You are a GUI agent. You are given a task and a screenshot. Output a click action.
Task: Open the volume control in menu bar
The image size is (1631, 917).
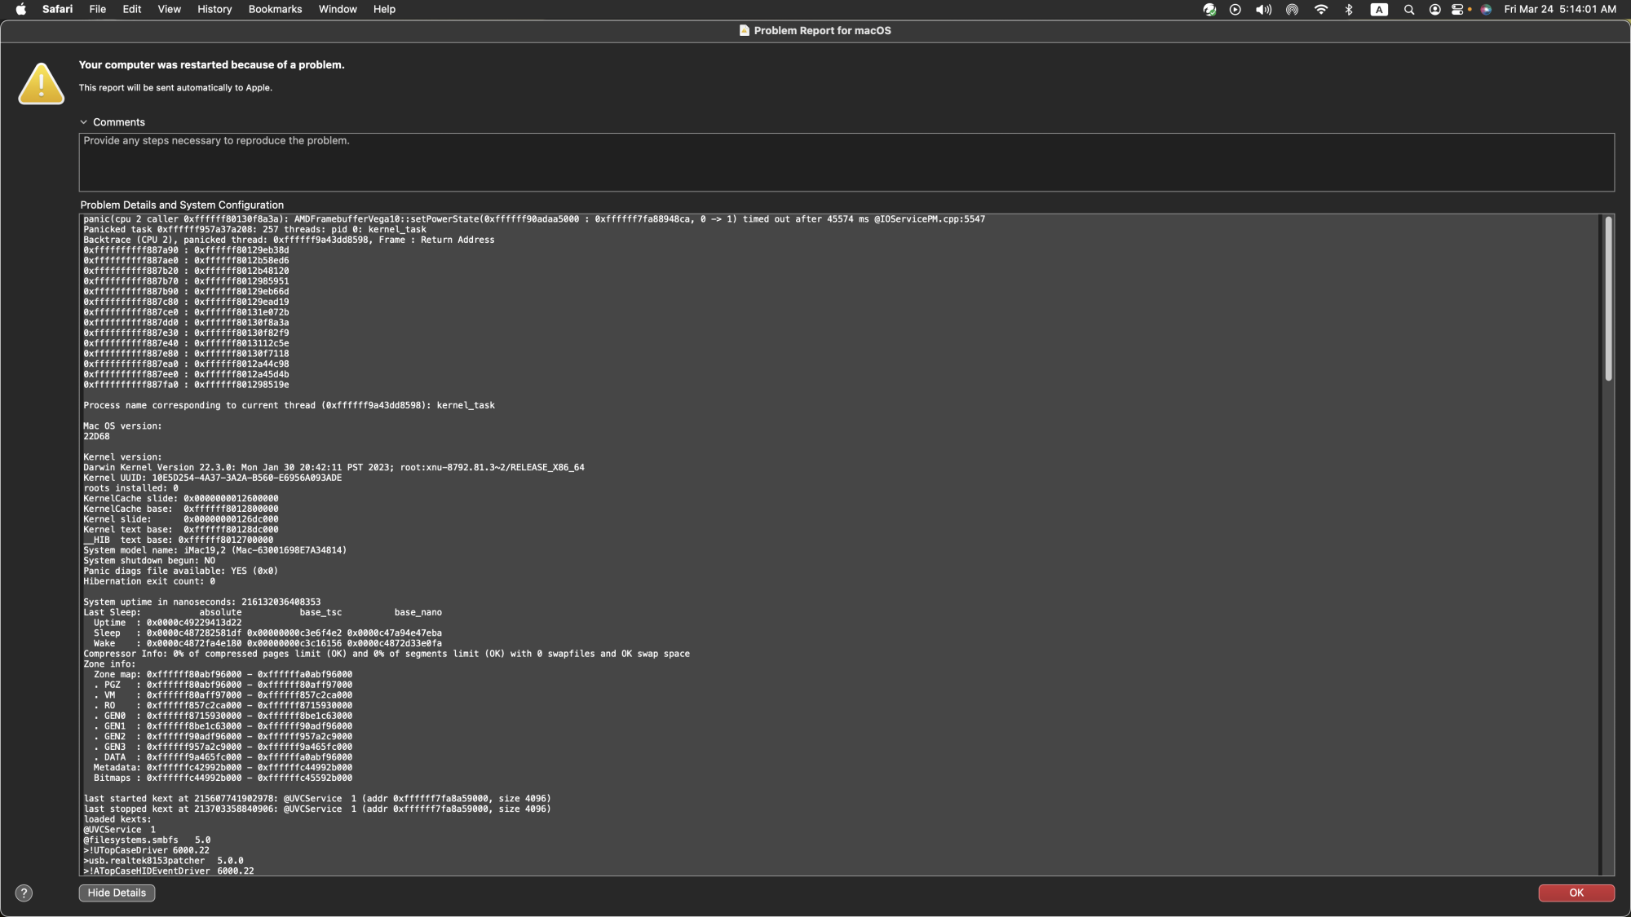pos(1263,10)
